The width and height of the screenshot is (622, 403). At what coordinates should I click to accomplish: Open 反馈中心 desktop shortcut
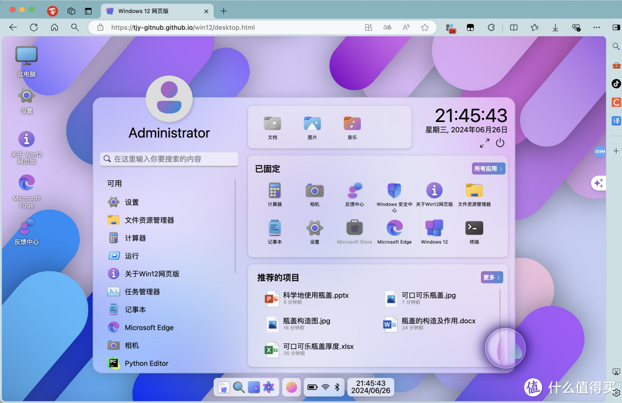point(26,232)
